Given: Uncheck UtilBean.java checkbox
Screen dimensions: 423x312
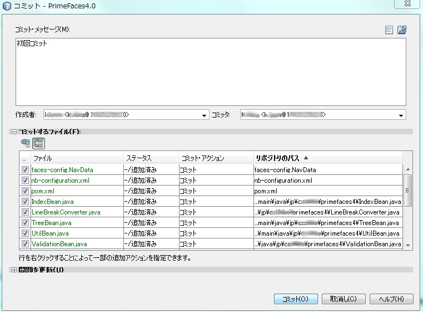Looking at the screenshot, I should (25, 233).
